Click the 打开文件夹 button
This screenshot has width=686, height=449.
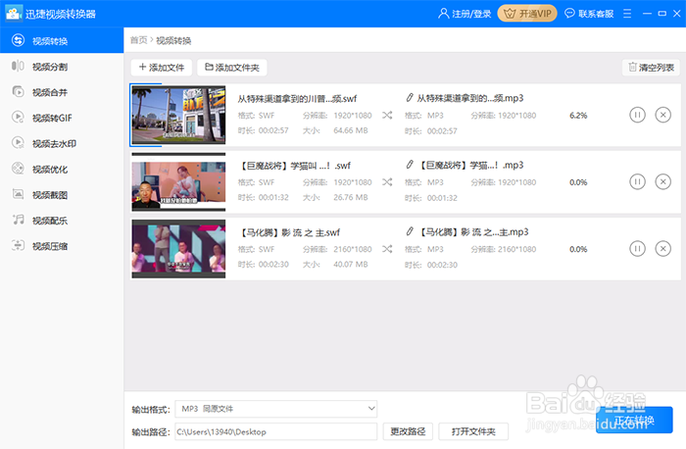click(x=473, y=432)
